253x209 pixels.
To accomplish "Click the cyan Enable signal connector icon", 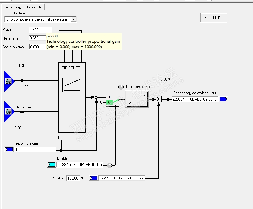I will [51, 165].
